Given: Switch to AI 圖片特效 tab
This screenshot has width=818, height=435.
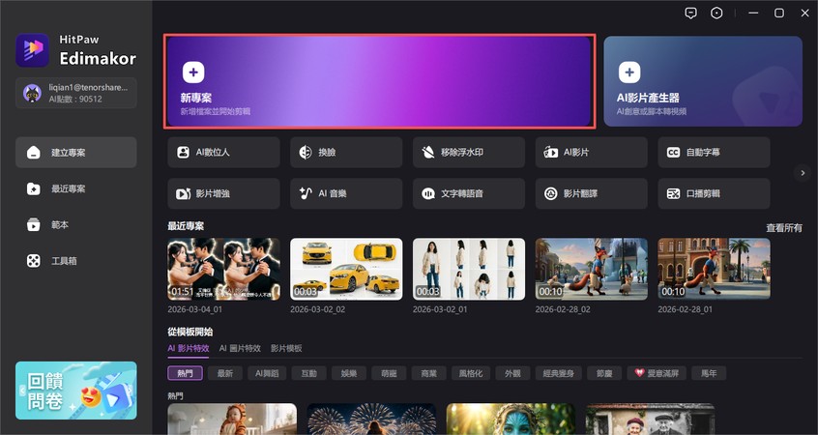Looking at the screenshot, I should tap(240, 348).
